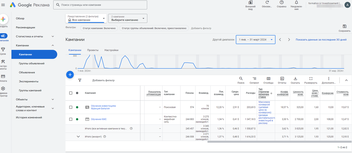Switch to the Настройки tab
This screenshot has width=352, height=153.
(x=111, y=50)
